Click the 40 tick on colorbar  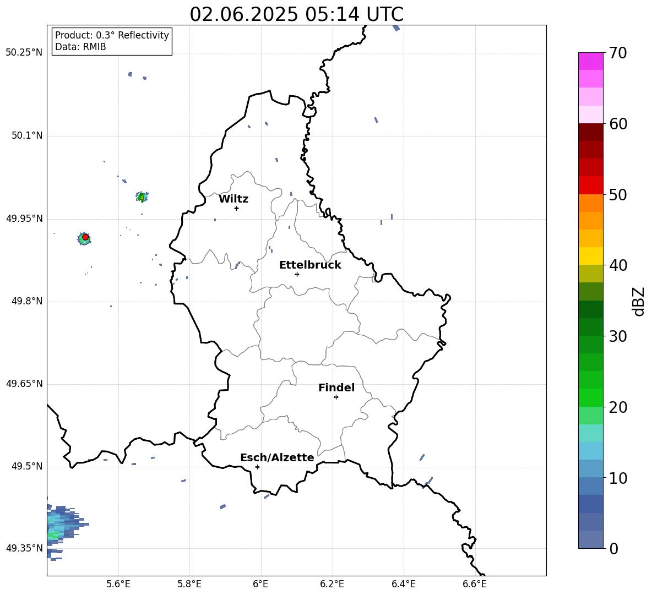coord(618,265)
